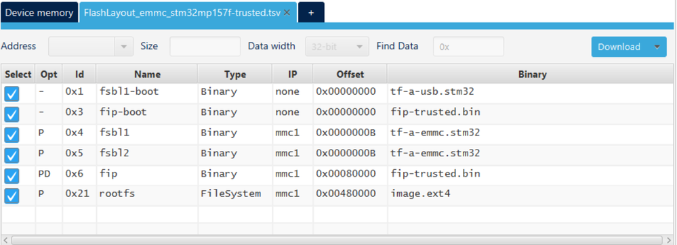Click the Download button
Image resolution: width=677 pixels, height=245 pixels.
(619, 47)
